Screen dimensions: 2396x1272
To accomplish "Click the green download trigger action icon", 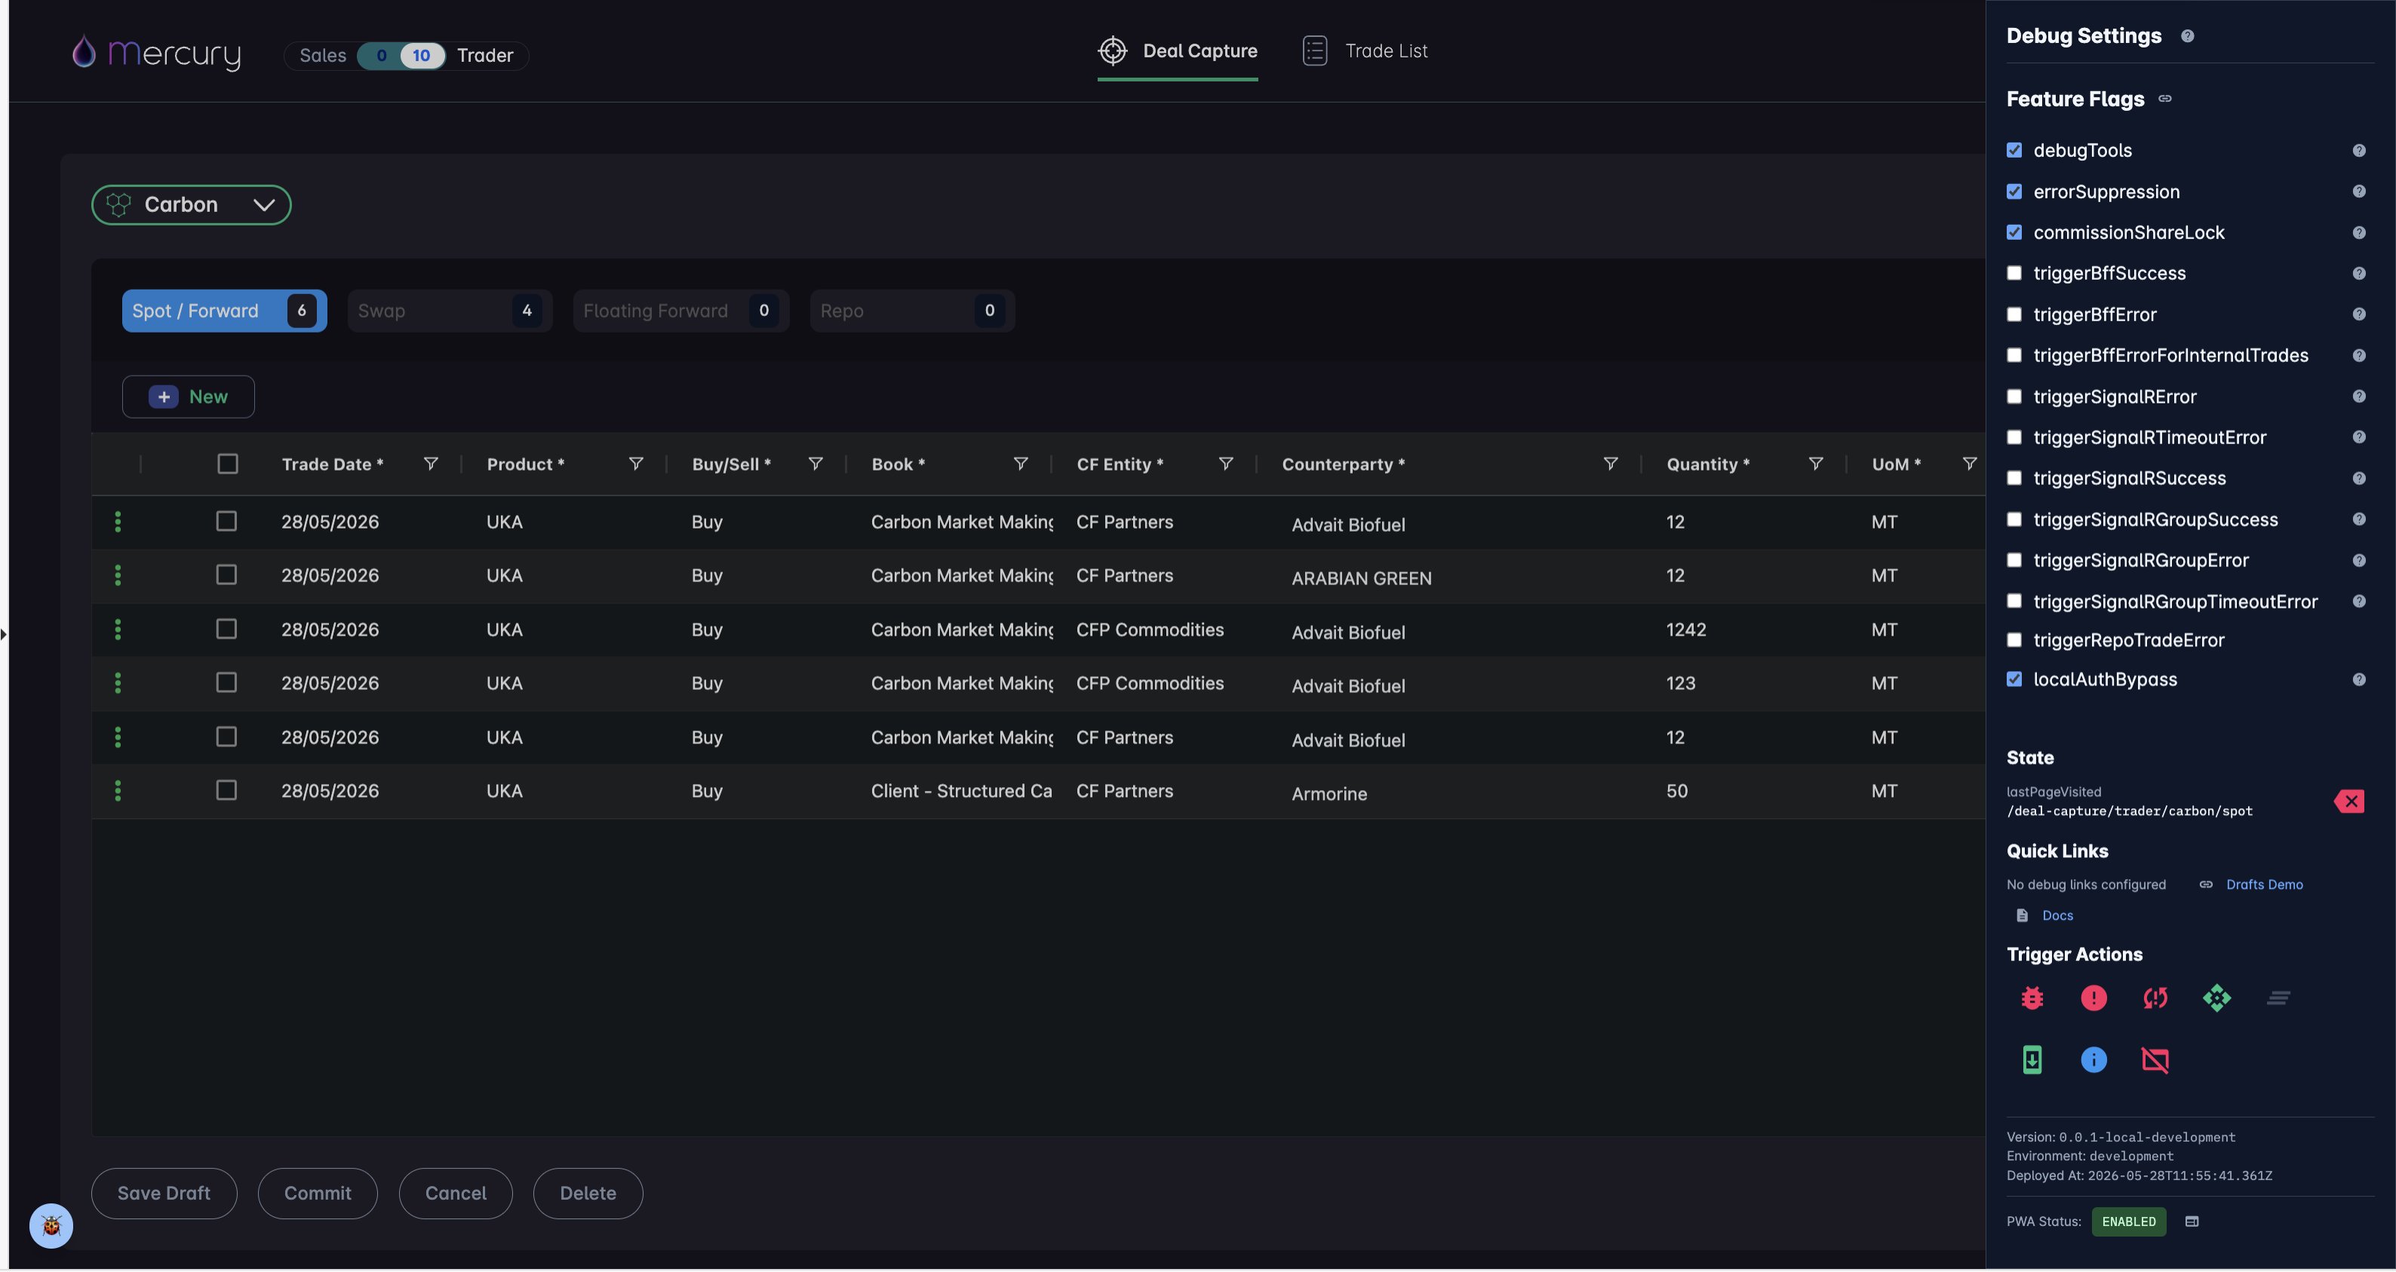I will (2032, 1059).
